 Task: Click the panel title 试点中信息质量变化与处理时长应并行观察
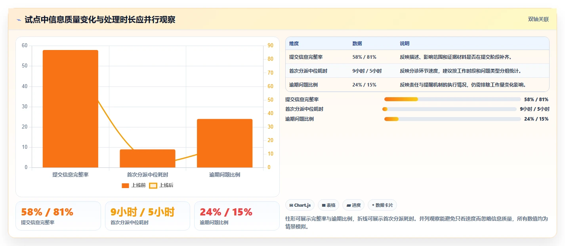pos(100,20)
